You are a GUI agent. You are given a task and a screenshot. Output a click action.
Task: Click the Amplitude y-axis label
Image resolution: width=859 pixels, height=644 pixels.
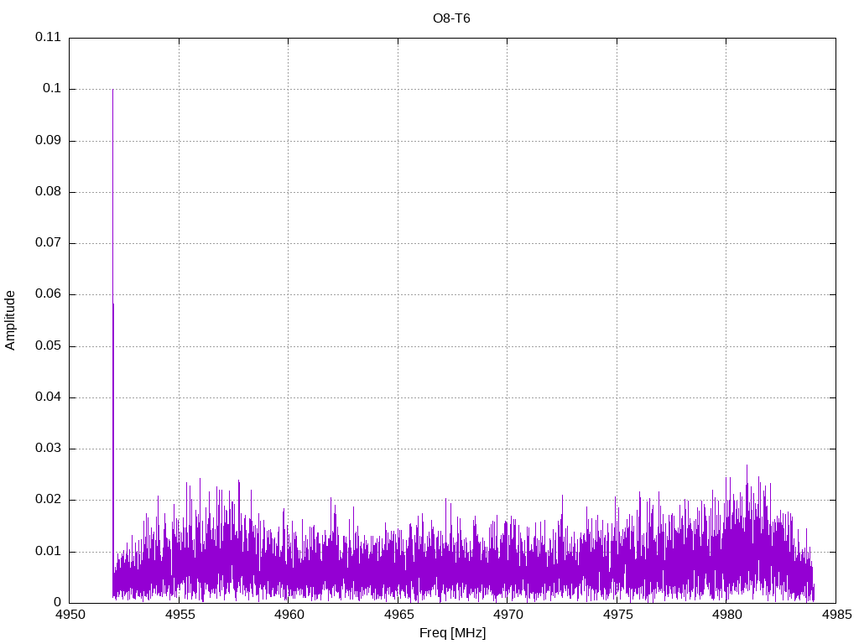point(11,319)
